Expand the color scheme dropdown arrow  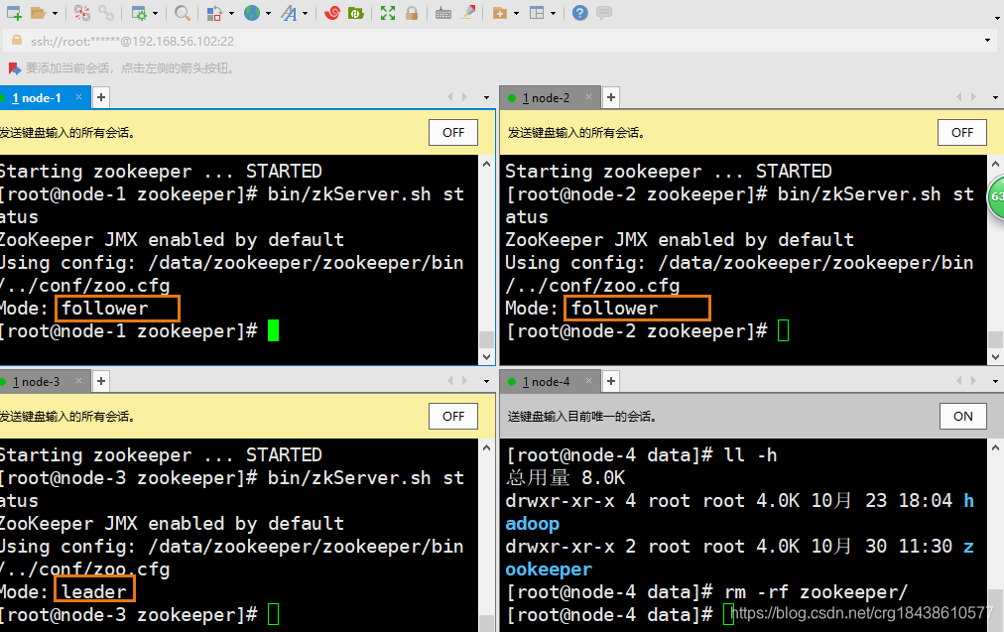point(231,14)
